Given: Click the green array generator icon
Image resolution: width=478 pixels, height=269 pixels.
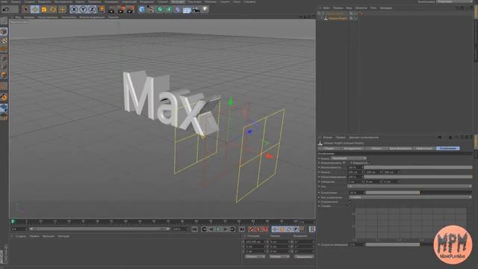Looking at the screenshot, I should point(169,10).
